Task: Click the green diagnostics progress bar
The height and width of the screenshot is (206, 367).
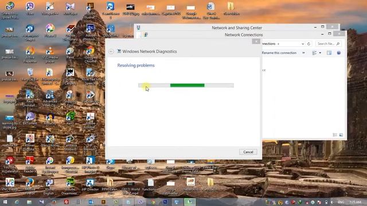Action: coord(186,85)
